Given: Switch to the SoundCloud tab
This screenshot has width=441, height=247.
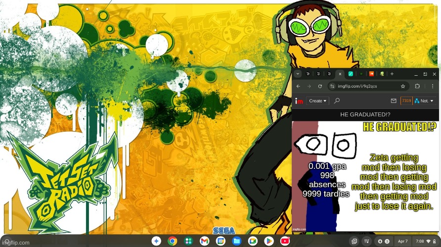Looking at the screenshot, I should point(371,74).
